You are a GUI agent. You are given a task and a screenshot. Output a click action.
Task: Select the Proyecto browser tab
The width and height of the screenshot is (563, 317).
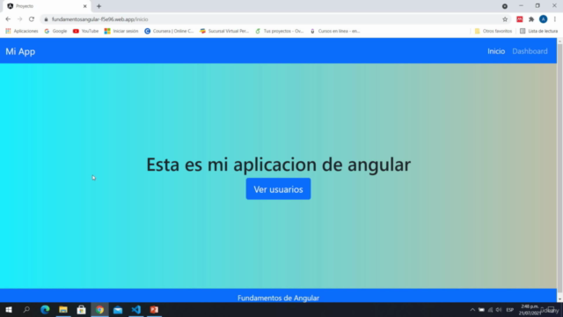(46, 6)
